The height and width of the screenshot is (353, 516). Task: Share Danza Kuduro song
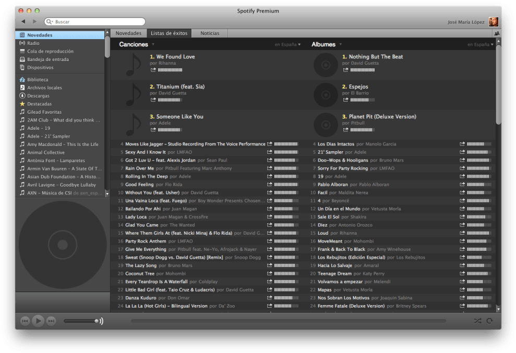pyautogui.click(x=270, y=298)
